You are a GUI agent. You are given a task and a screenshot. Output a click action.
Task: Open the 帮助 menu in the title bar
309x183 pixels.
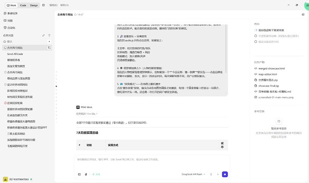[x=64, y=5]
